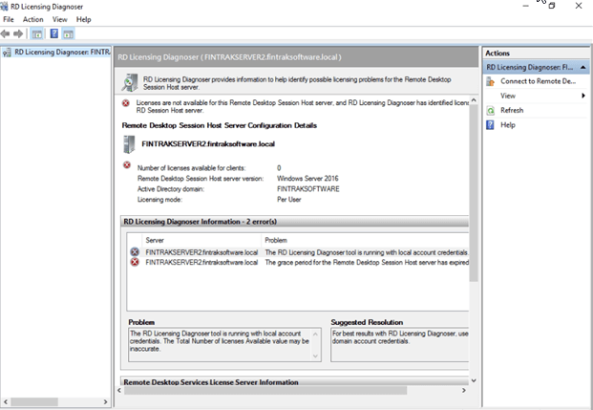593x410 pixels.
Task: Click the Help icon in Actions pane
Action: [x=491, y=125]
